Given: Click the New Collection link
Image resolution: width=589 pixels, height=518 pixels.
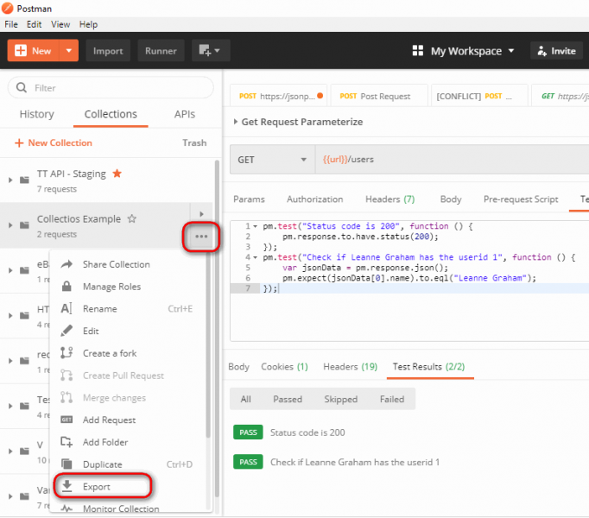Looking at the screenshot, I should (x=54, y=142).
